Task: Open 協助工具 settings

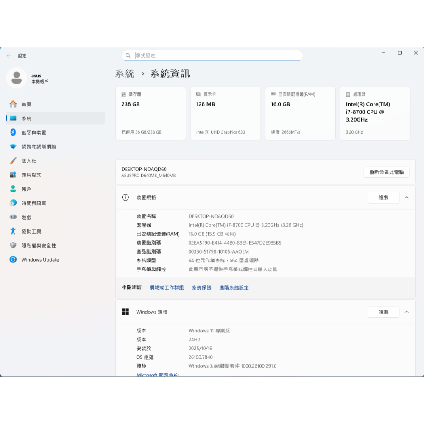Action: pos(56,231)
